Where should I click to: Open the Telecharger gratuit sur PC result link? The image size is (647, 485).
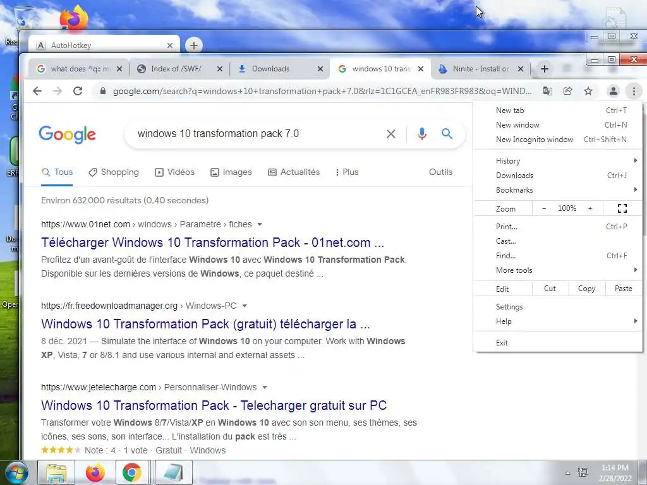(x=214, y=405)
